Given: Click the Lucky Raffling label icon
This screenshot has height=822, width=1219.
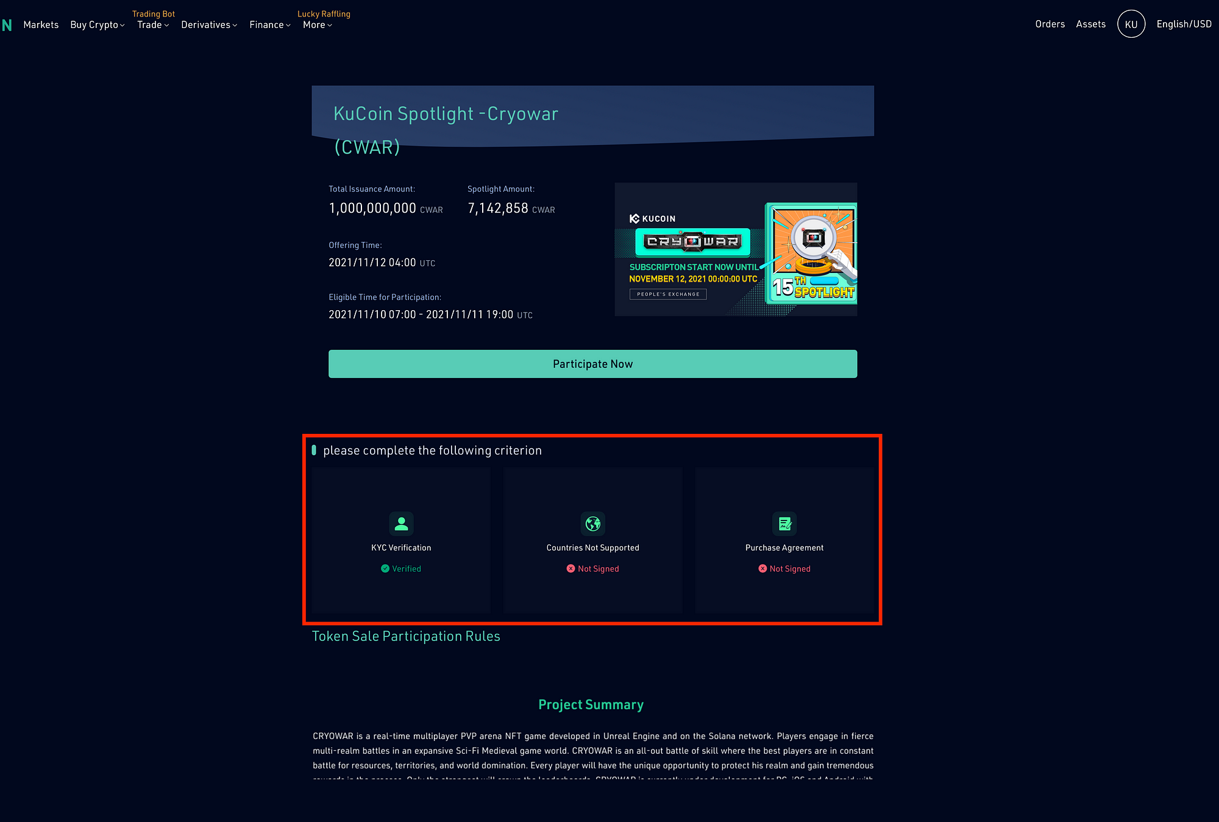Looking at the screenshot, I should [x=325, y=13].
